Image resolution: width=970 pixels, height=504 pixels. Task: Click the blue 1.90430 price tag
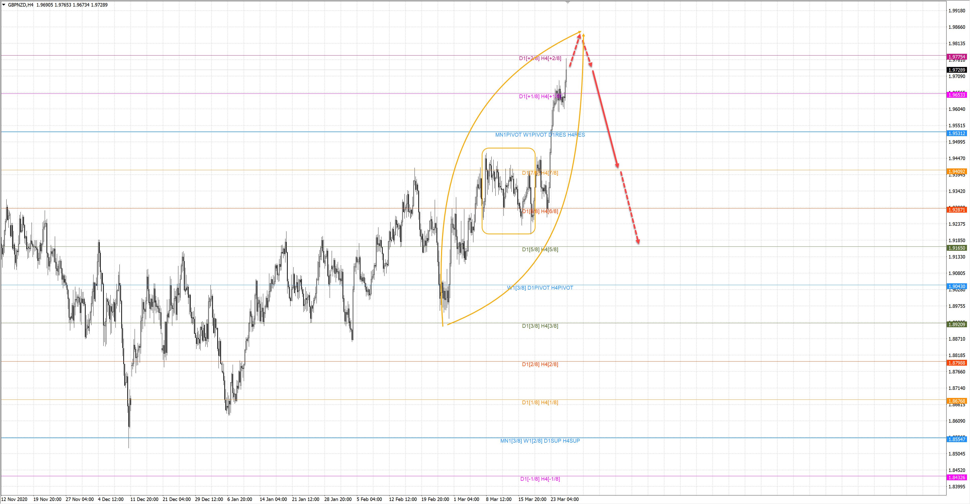point(956,286)
